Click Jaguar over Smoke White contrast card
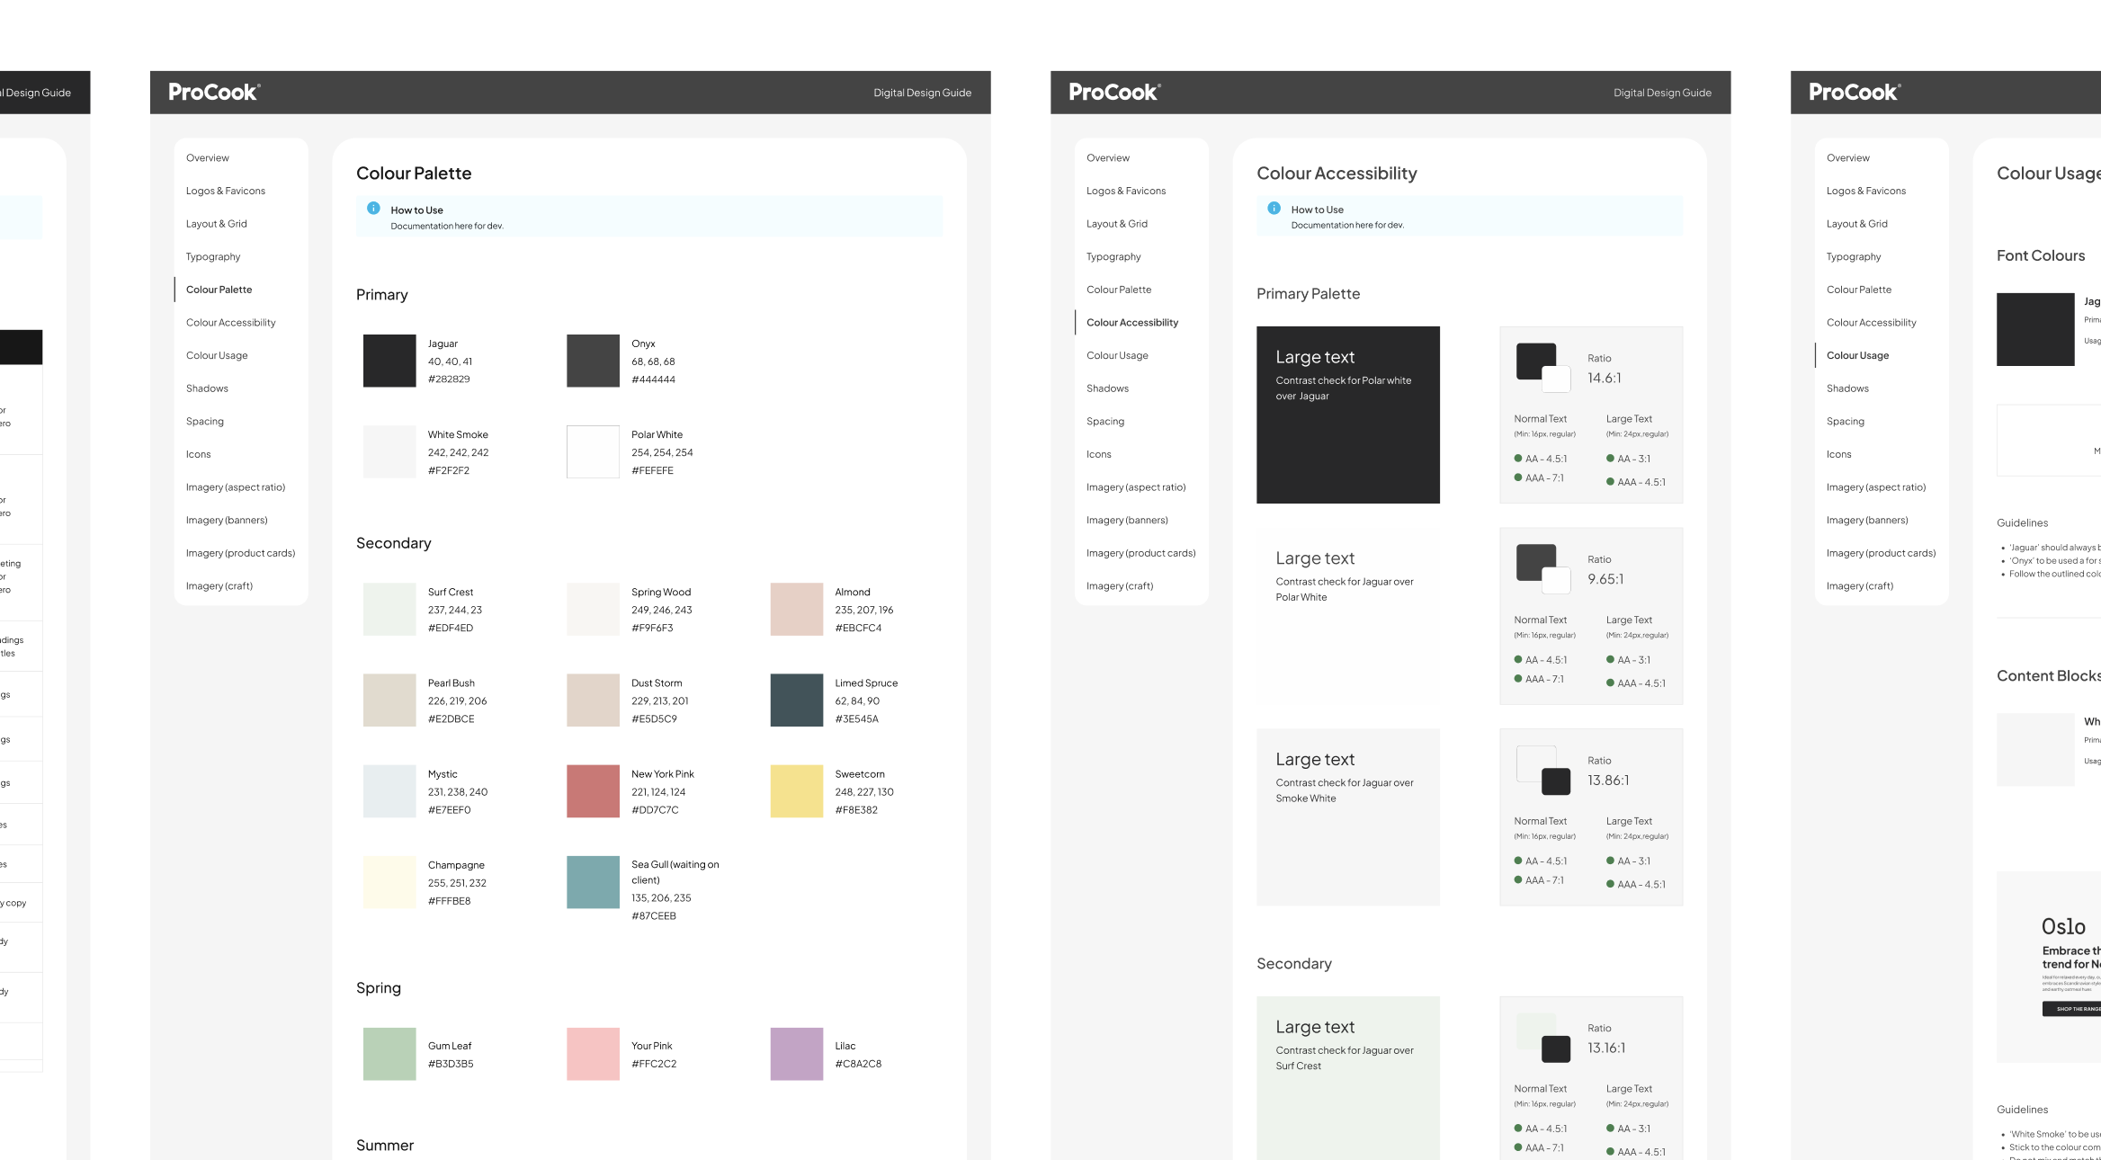The width and height of the screenshot is (2101, 1160). point(1348,817)
